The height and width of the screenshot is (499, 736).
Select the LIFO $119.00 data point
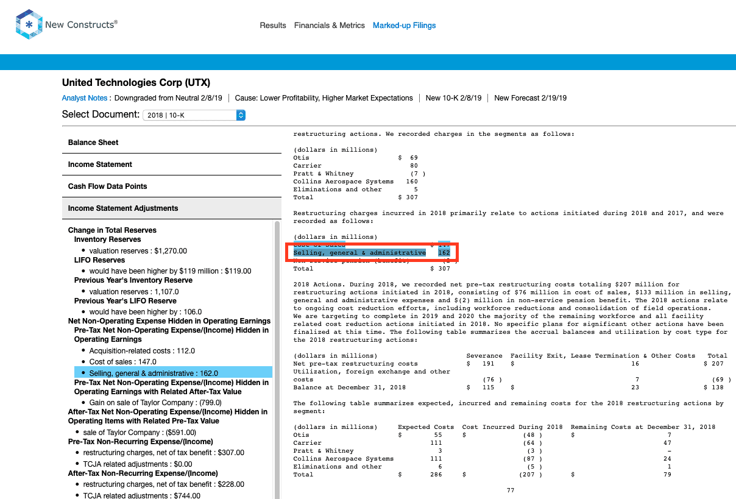[x=170, y=271]
